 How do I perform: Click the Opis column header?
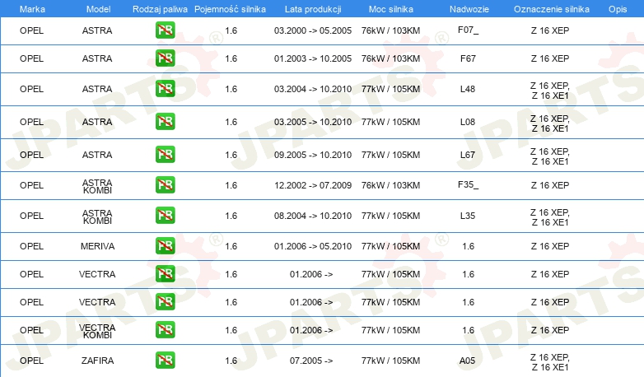pos(618,9)
